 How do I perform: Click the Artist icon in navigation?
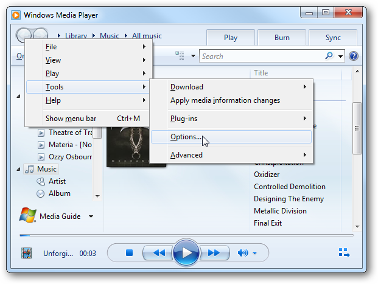point(41,181)
